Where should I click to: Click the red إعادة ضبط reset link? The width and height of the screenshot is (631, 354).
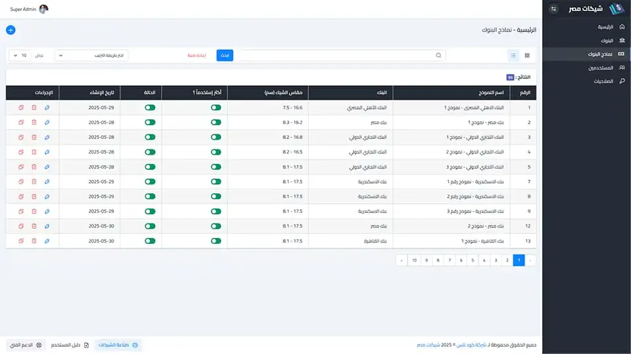click(x=197, y=55)
